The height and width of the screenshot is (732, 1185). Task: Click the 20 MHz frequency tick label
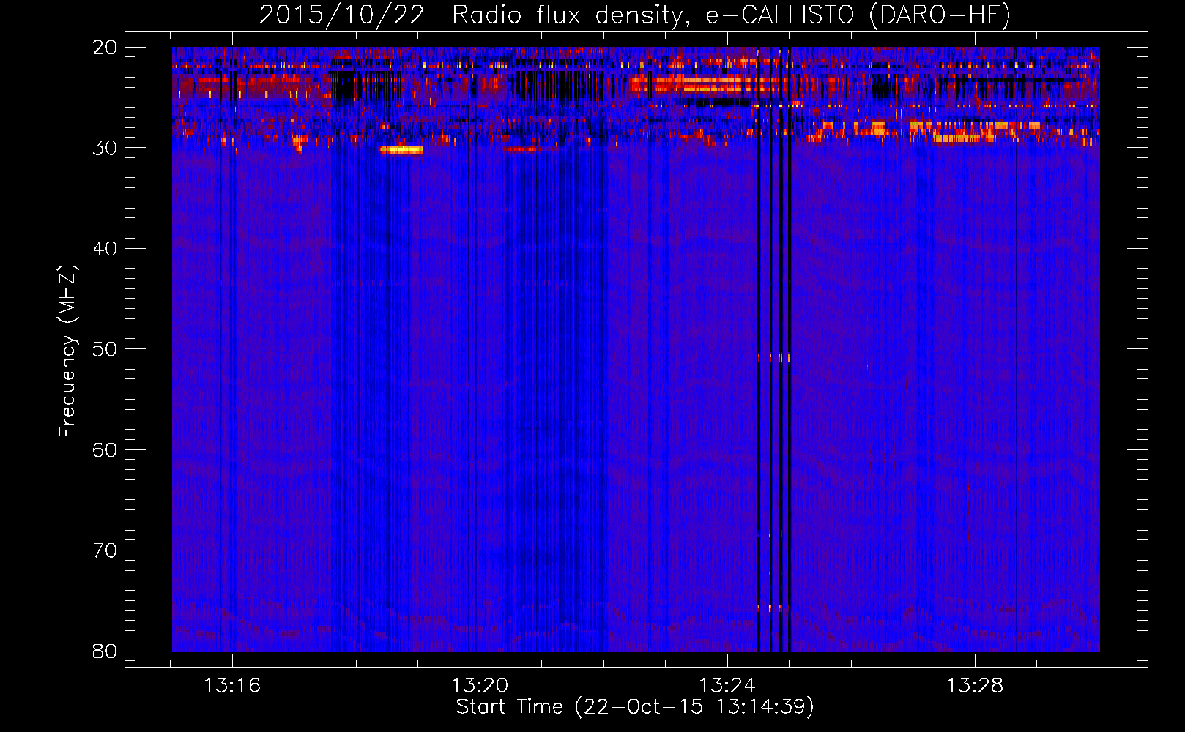tap(105, 48)
